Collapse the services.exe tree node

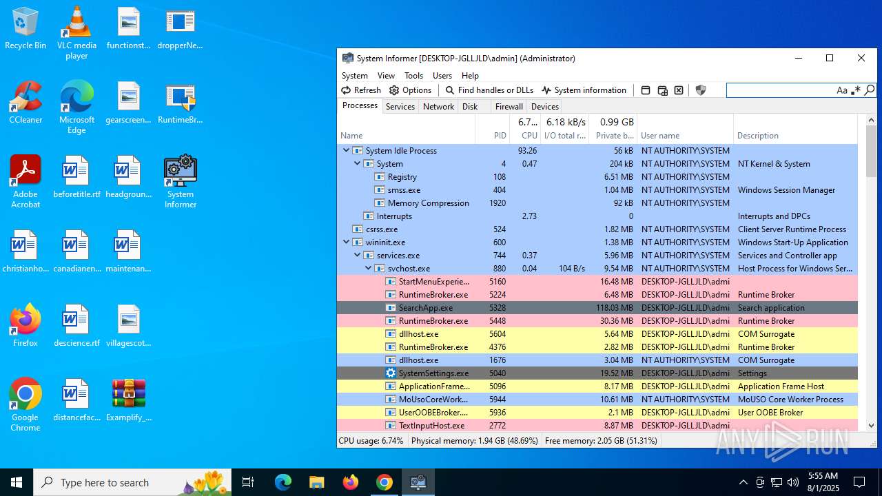coord(357,255)
